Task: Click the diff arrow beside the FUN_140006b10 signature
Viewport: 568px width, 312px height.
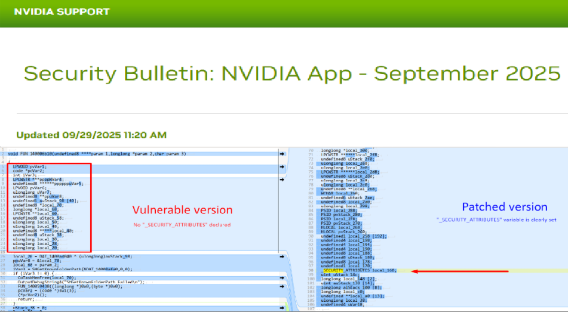Action: click(282, 154)
